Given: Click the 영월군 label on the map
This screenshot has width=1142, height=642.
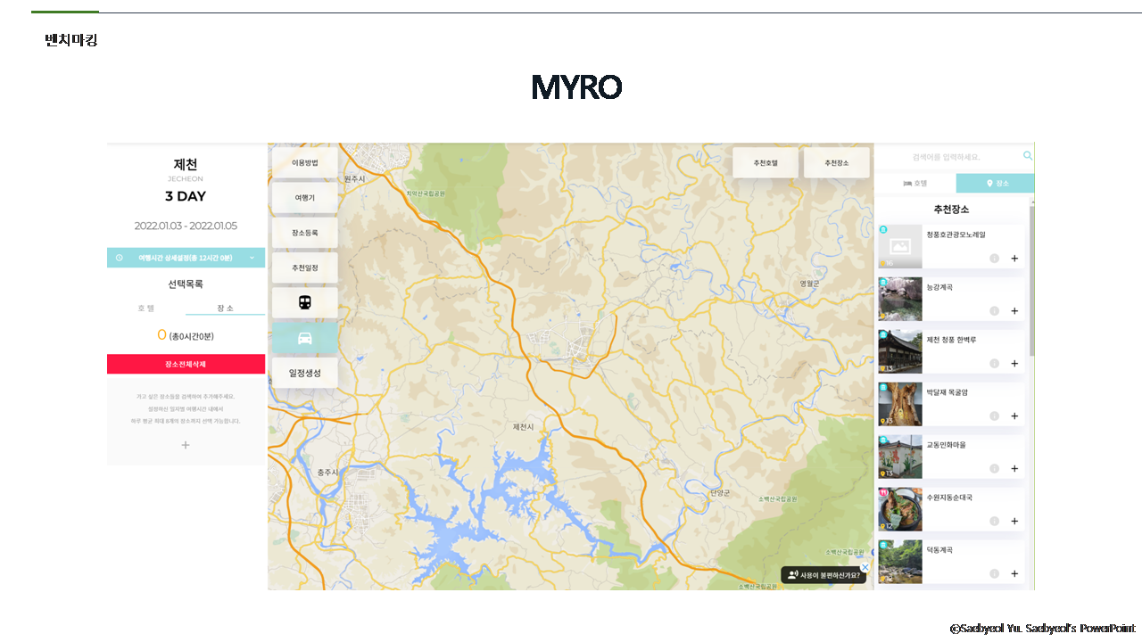Looking at the screenshot, I should pos(809,284).
